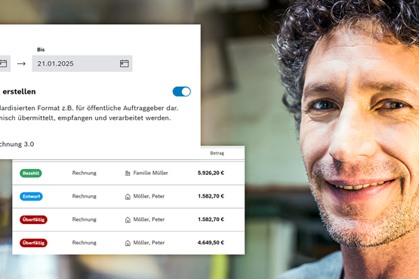Screen dimensions: 419x279
Task: Select the blue Entwurf status badge
Action: click(x=31, y=197)
